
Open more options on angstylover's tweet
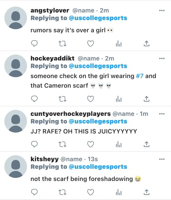pos(162,10)
